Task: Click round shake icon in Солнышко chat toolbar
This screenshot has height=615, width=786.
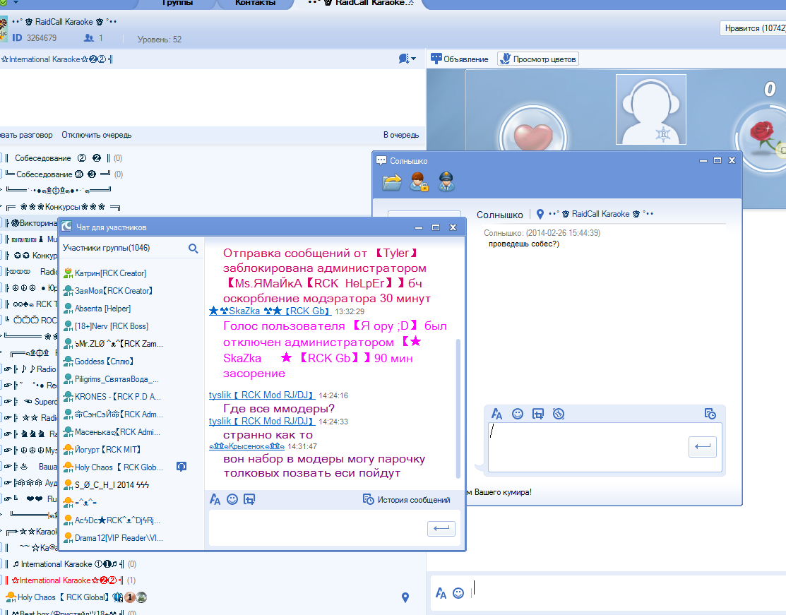Action: point(559,414)
